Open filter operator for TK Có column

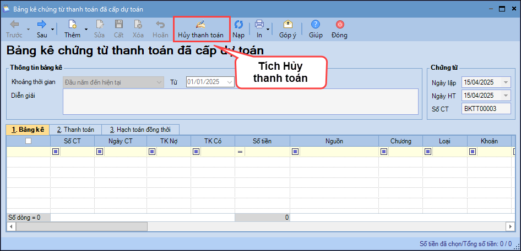click(x=197, y=152)
